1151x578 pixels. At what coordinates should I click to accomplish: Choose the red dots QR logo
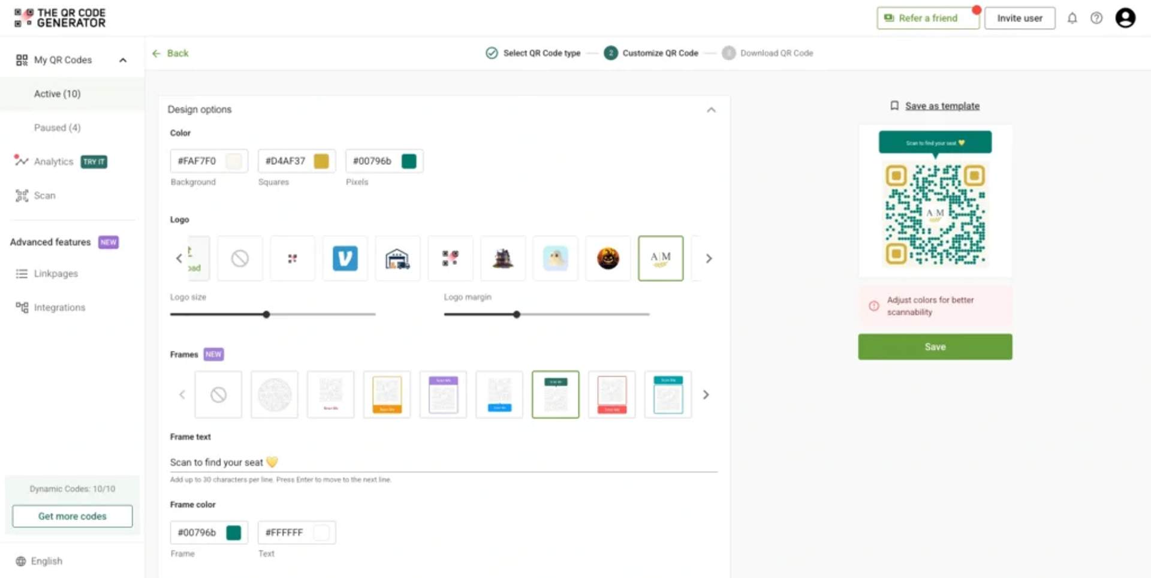click(293, 258)
